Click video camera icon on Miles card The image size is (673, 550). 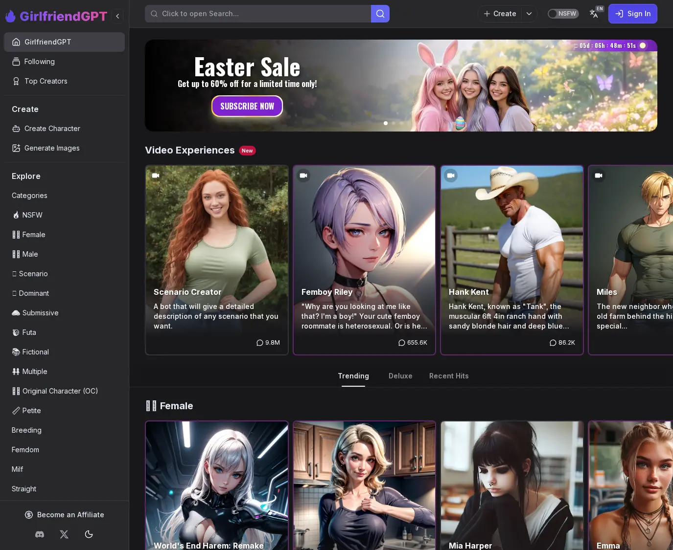599,176
